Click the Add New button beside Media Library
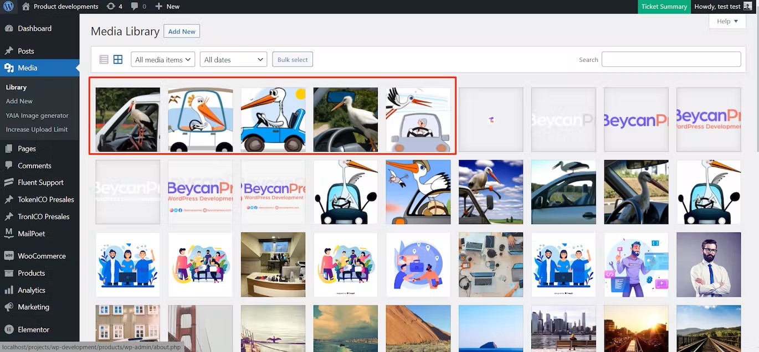Screen dimensions: 759x352 (x=182, y=32)
